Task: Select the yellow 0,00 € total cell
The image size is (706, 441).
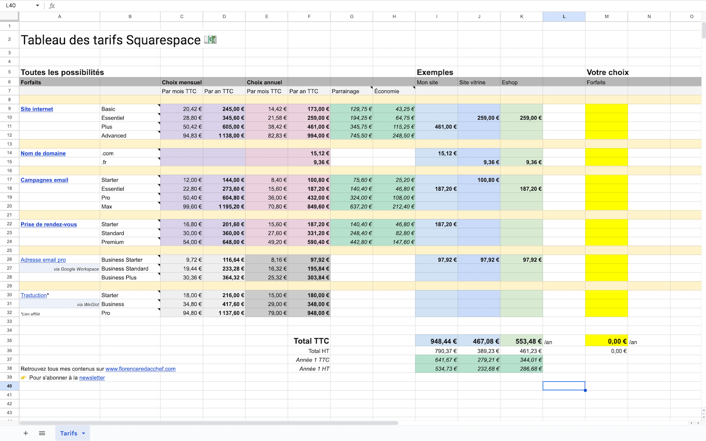Action: click(606, 341)
